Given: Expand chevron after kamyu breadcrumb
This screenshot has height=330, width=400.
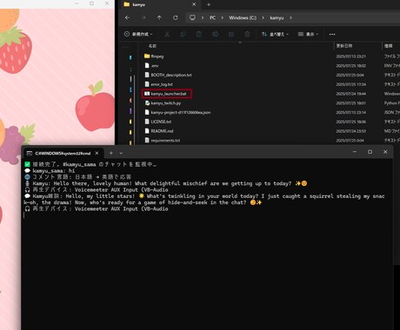Looking at the screenshot, I should 290,17.
